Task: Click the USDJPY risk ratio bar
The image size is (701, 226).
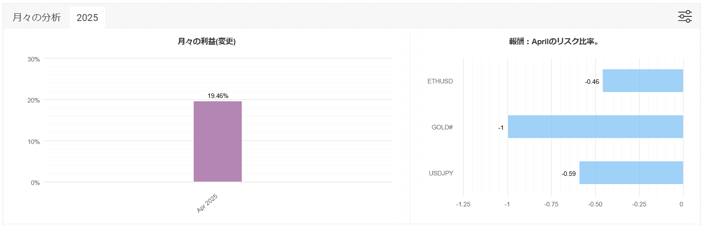Action: (631, 173)
